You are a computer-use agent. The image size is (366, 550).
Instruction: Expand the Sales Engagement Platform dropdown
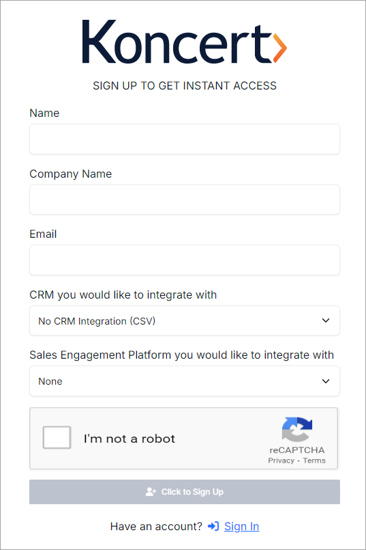185,381
